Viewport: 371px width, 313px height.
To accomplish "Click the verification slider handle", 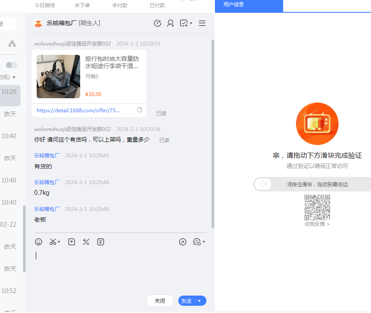I will [263, 184].
